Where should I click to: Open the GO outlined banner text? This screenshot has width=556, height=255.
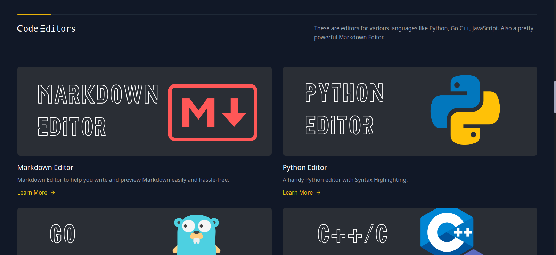(63, 233)
